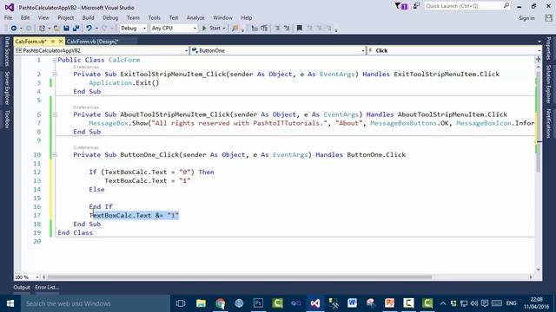Click the split editor handle at top right

(539, 59)
